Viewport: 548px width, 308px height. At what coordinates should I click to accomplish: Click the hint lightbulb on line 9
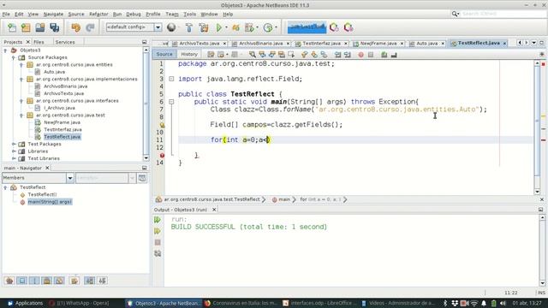tap(162, 125)
